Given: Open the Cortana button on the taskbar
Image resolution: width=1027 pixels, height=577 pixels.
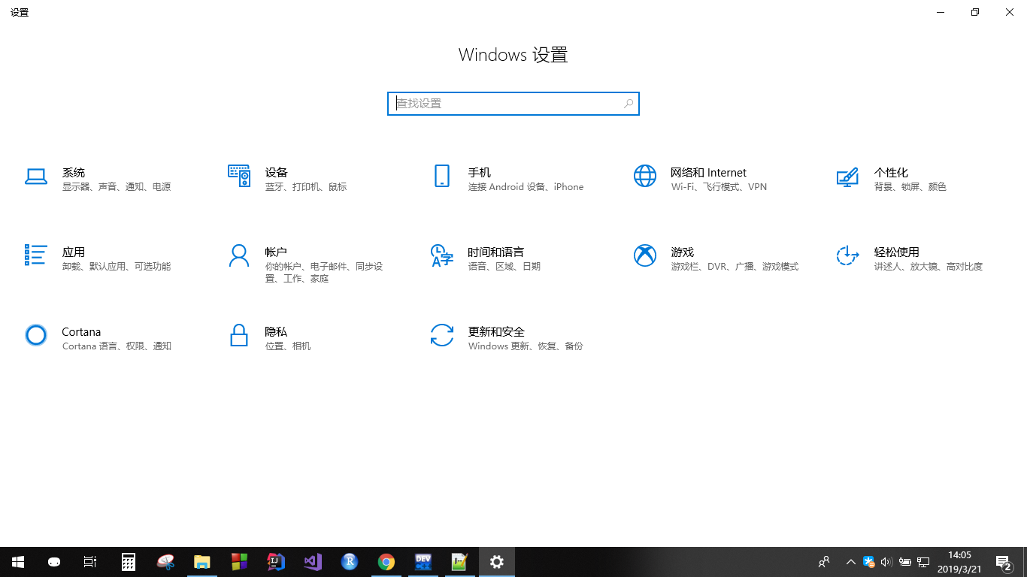Looking at the screenshot, I should [54, 562].
